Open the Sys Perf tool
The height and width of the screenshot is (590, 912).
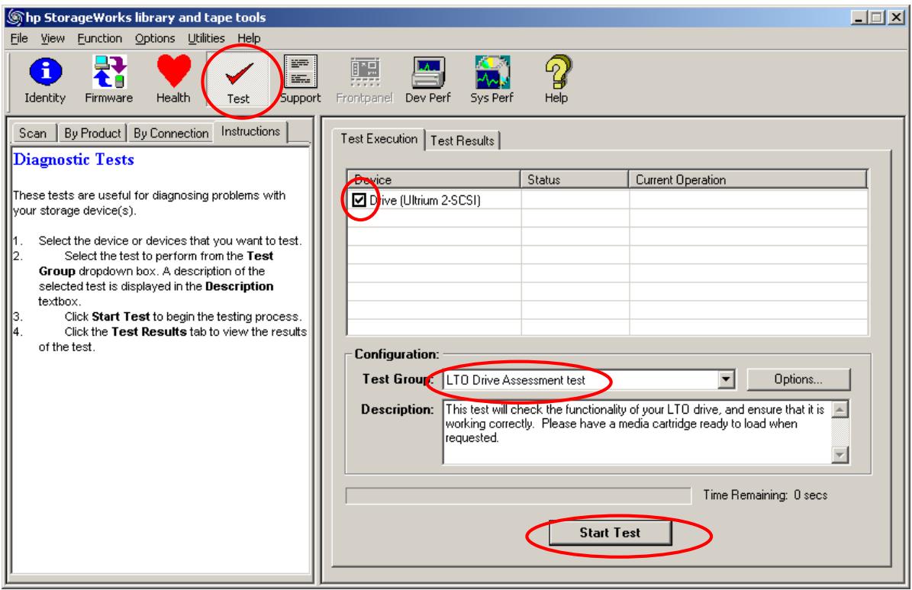click(492, 80)
